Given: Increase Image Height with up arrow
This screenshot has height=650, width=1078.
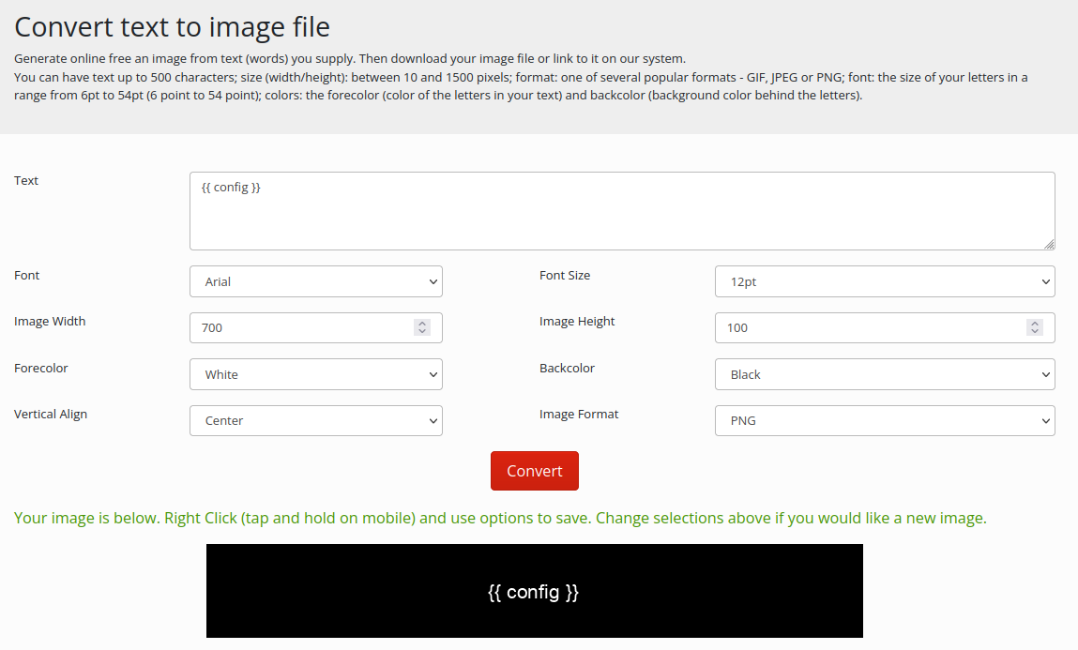Looking at the screenshot, I should pos(1035,324).
